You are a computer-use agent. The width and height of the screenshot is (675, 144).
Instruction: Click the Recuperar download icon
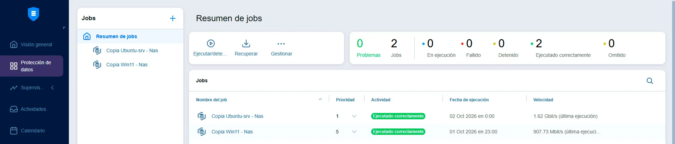[x=246, y=43]
